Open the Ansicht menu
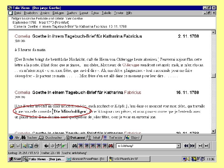This screenshot has height=168, width=224. [45, 13]
